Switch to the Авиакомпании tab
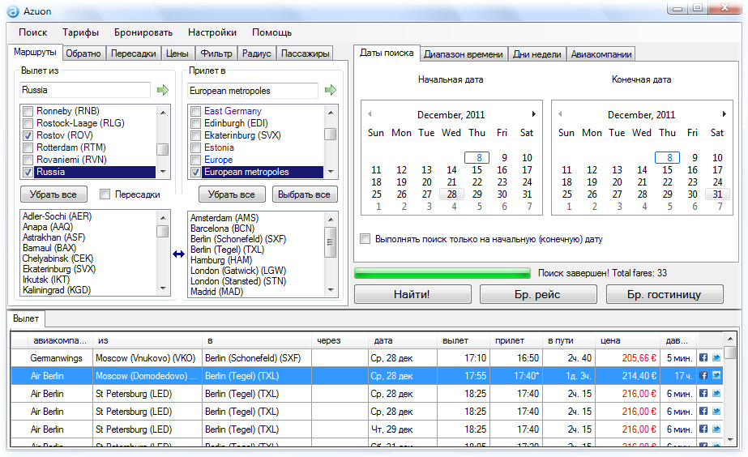 coord(600,54)
